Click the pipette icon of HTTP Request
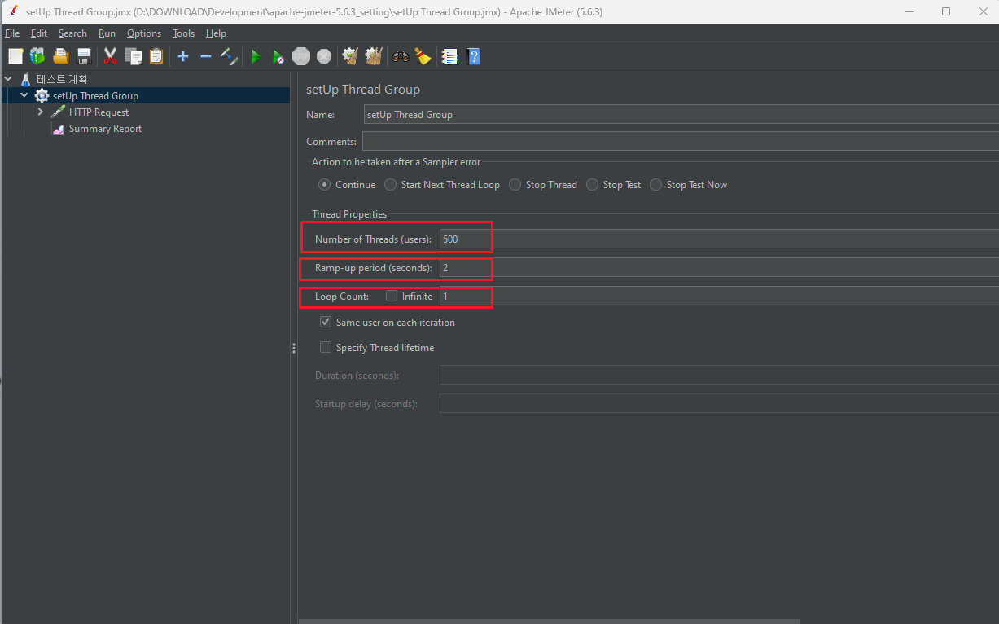 (58, 112)
